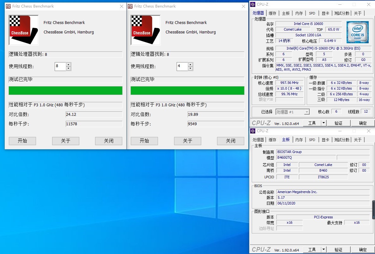Click 验证 button in bottom CPU-Z window

click(x=338, y=250)
